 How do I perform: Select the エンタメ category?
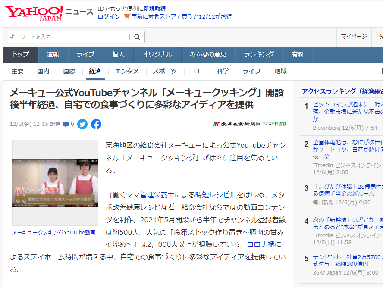127,71
